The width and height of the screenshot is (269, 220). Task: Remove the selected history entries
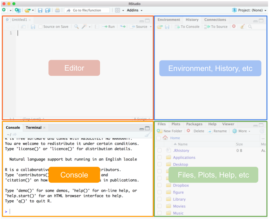pos(234,26)
